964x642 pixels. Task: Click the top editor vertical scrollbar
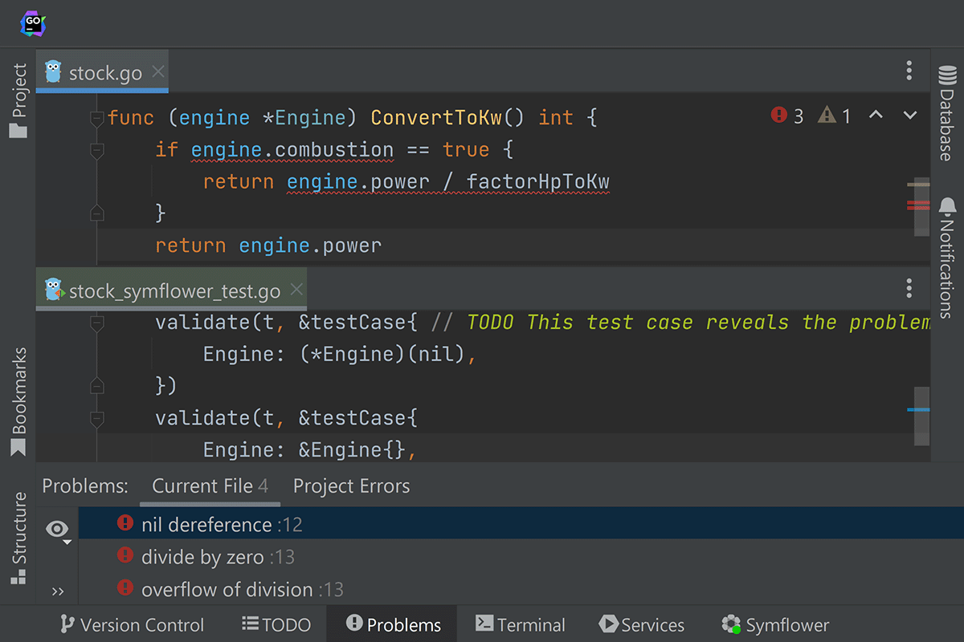[922, 209]
